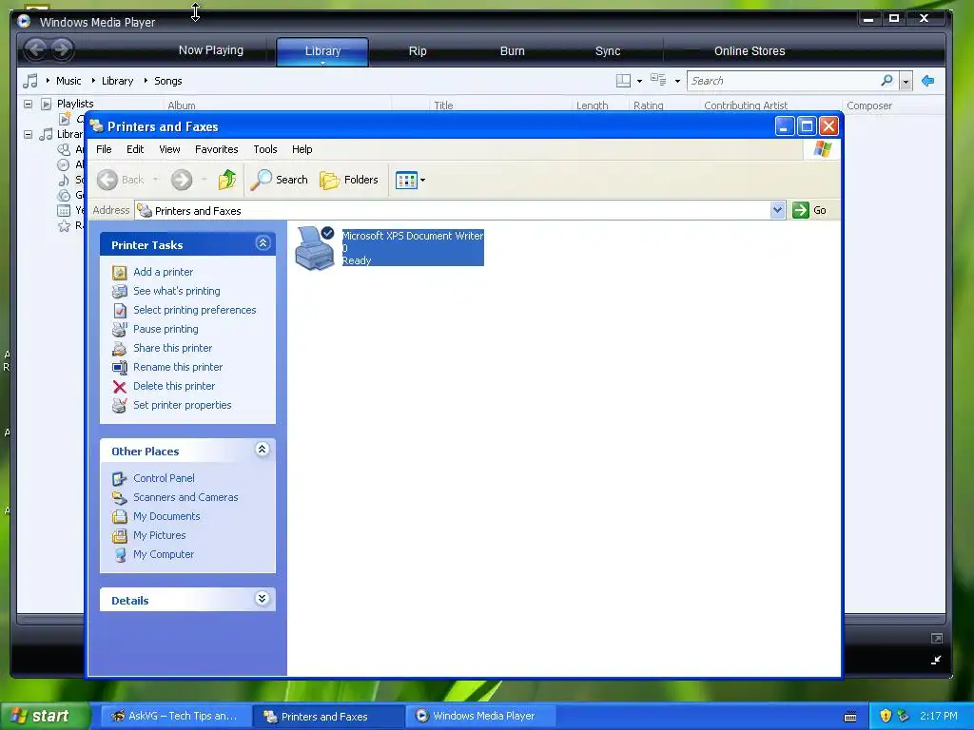974x730 pixels.
Task: Click the My Documents folder icon
Action: click(119, 516)
